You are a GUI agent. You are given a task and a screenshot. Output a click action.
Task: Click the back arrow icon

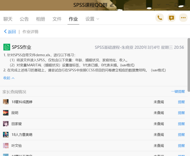(5, 31)
